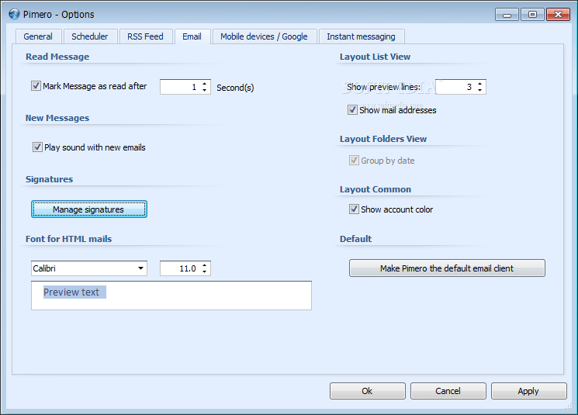Viewport: 578px width, 415px height.
Task: Make Pimero the default email client
Action: (447, 268)
